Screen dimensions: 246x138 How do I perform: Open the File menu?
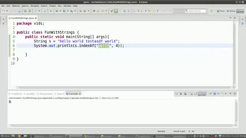pyautogui.click(x=3, y=6)
